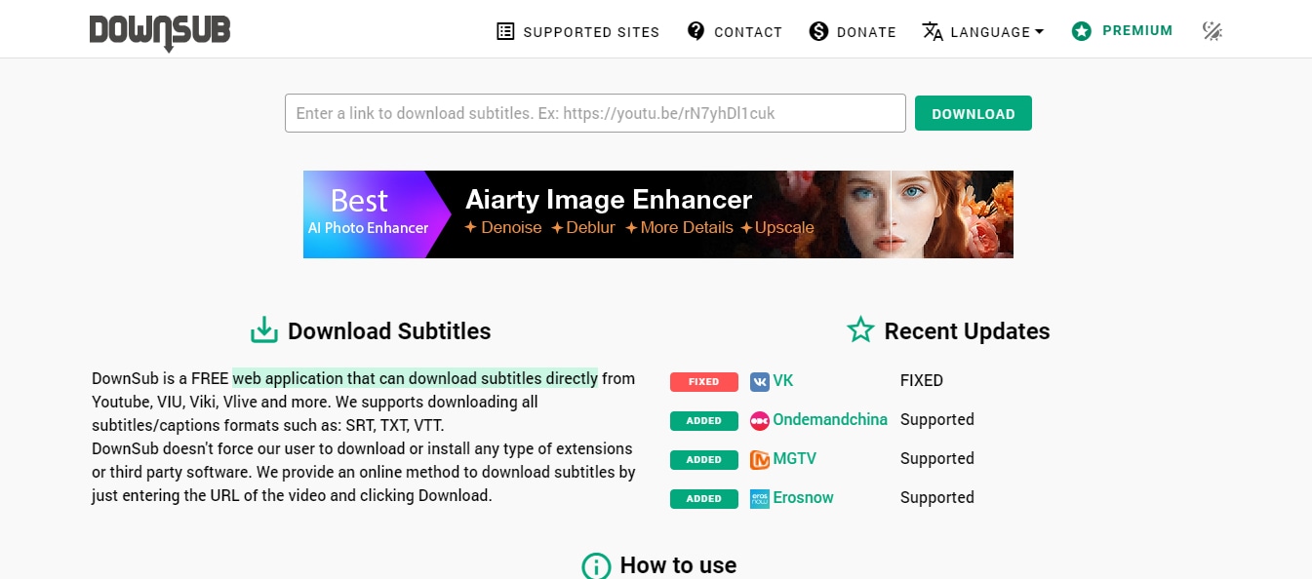Screen dimensions: 1312x579
Task: Focus the subtitle link input field
Action: click(595, 113)
